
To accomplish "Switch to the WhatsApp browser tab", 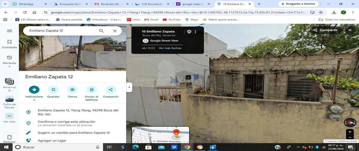I will 30,4.
